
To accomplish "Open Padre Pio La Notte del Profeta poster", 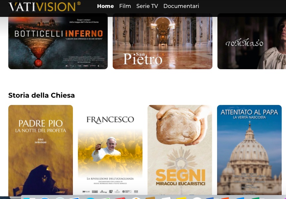I will coord(40,150).
